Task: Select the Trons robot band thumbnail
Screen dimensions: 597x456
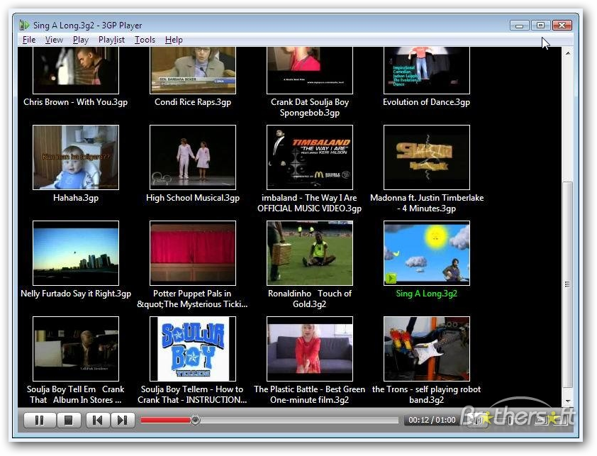Action: pos(426,349)
